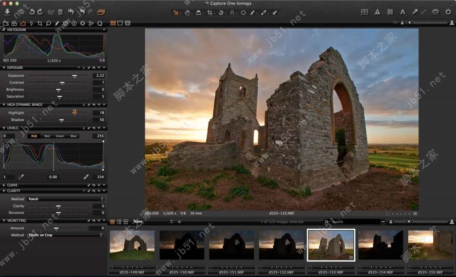The height and width of the screenshot is (277, 456).
Task: Select the Blue channel in Levels
Action: [74, 136]
